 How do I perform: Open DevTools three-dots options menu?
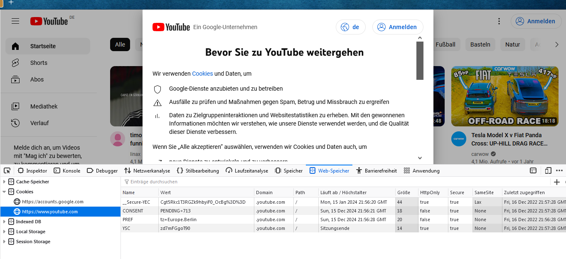[559, 170]
